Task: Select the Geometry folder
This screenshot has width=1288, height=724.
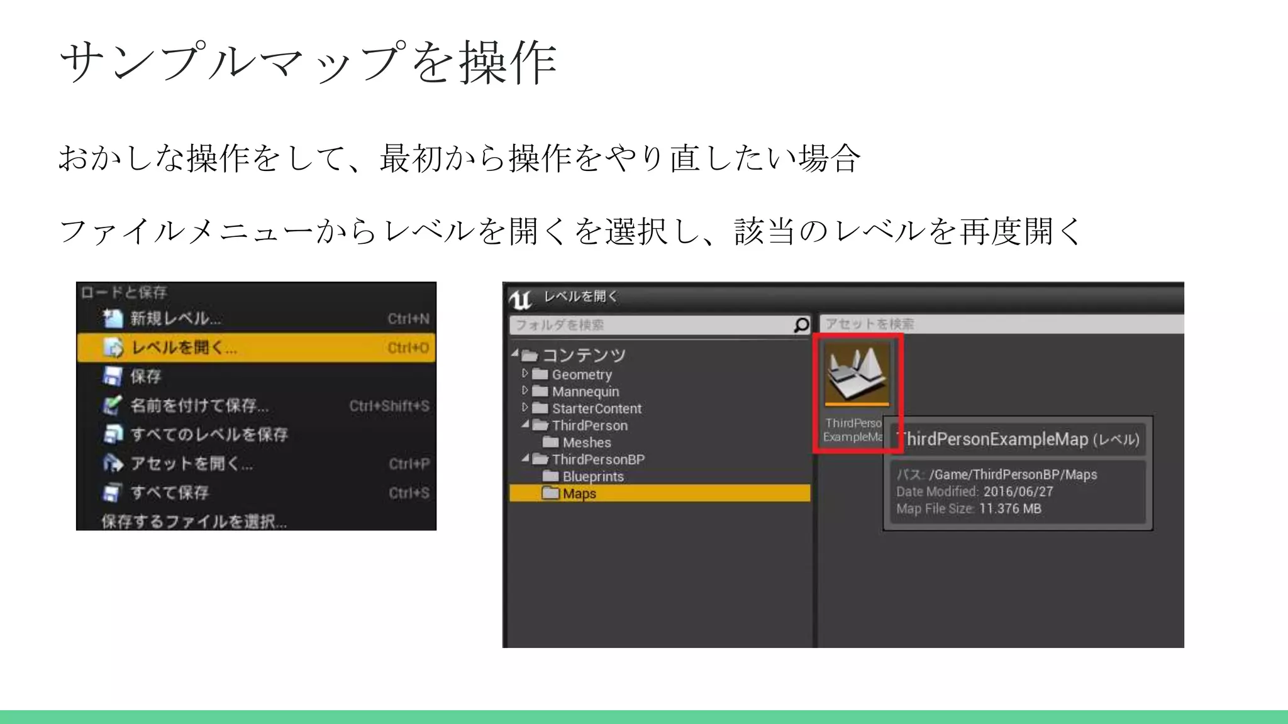Action: [x=582, y=375]
